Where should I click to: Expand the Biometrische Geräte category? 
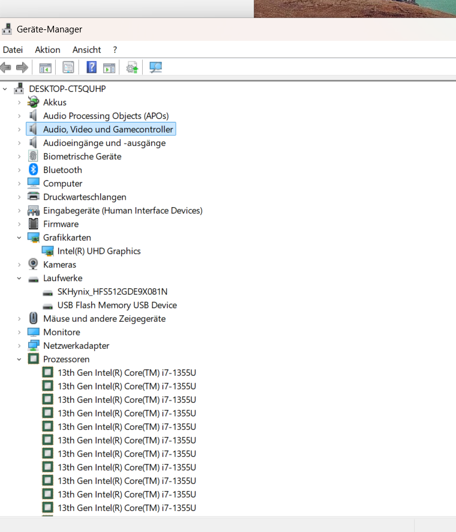point(19,156)
